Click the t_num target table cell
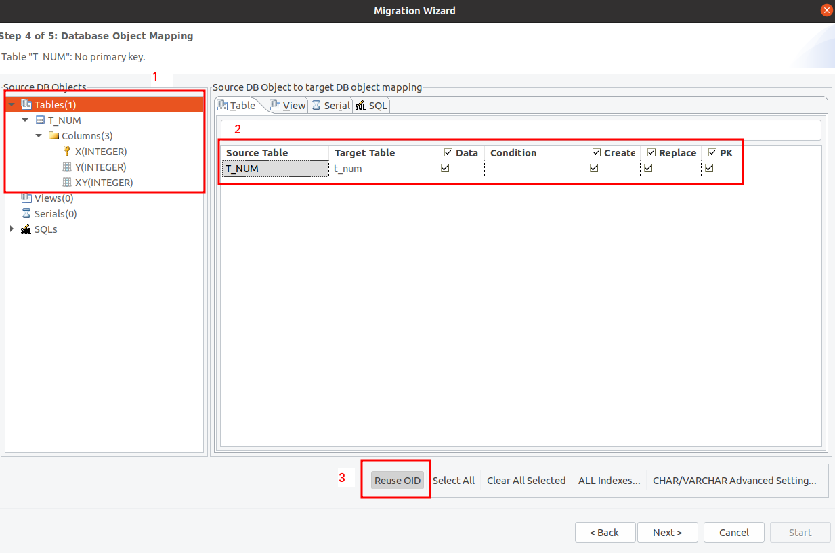Screen dimensions: 835x553 [x=382, y=169]
